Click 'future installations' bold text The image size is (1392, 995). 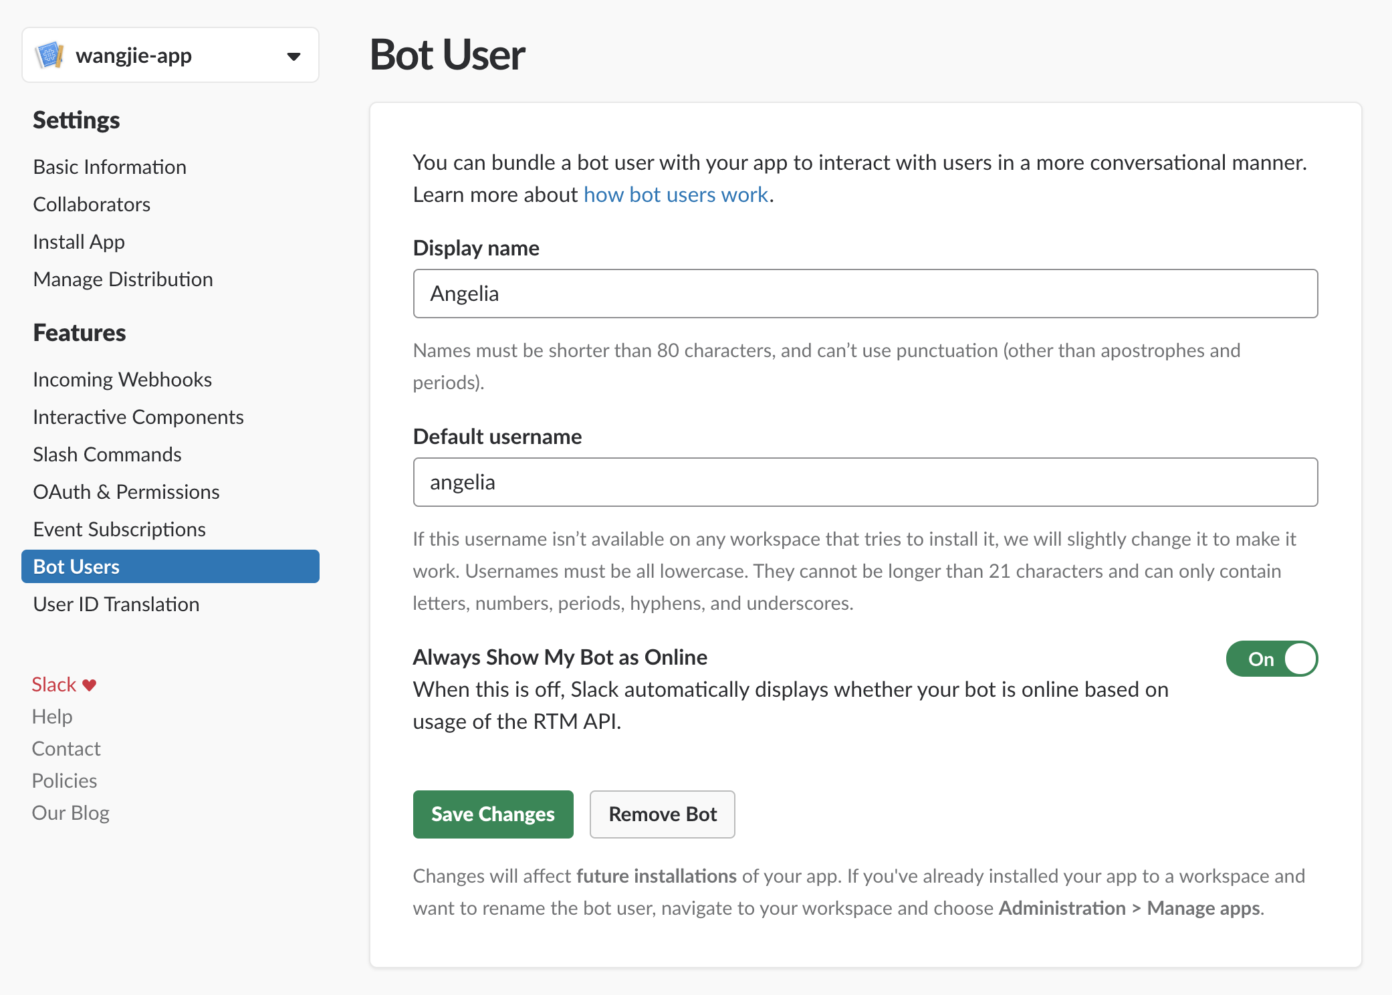[x=657, y=875]
